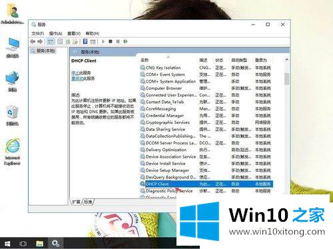Click the gear icon of CNG Key Isolation
The width and height of the screenshot is (333, 249).
(143, 67)
